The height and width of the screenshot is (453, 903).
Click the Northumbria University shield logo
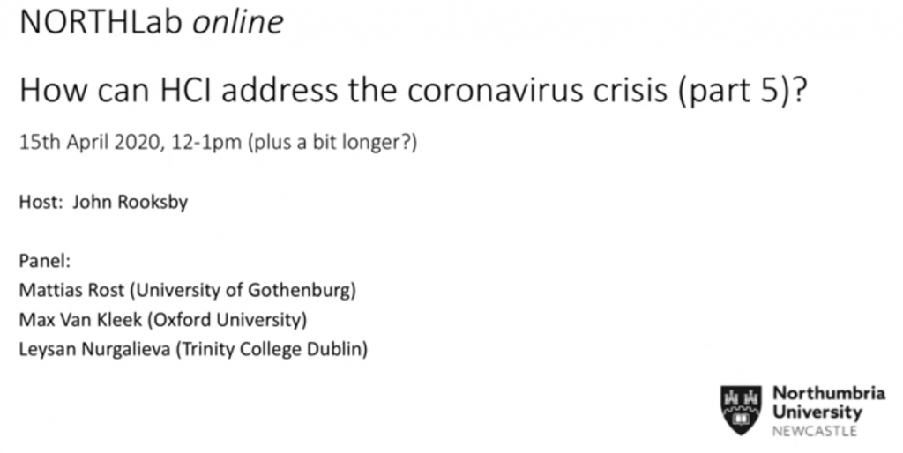741,410
